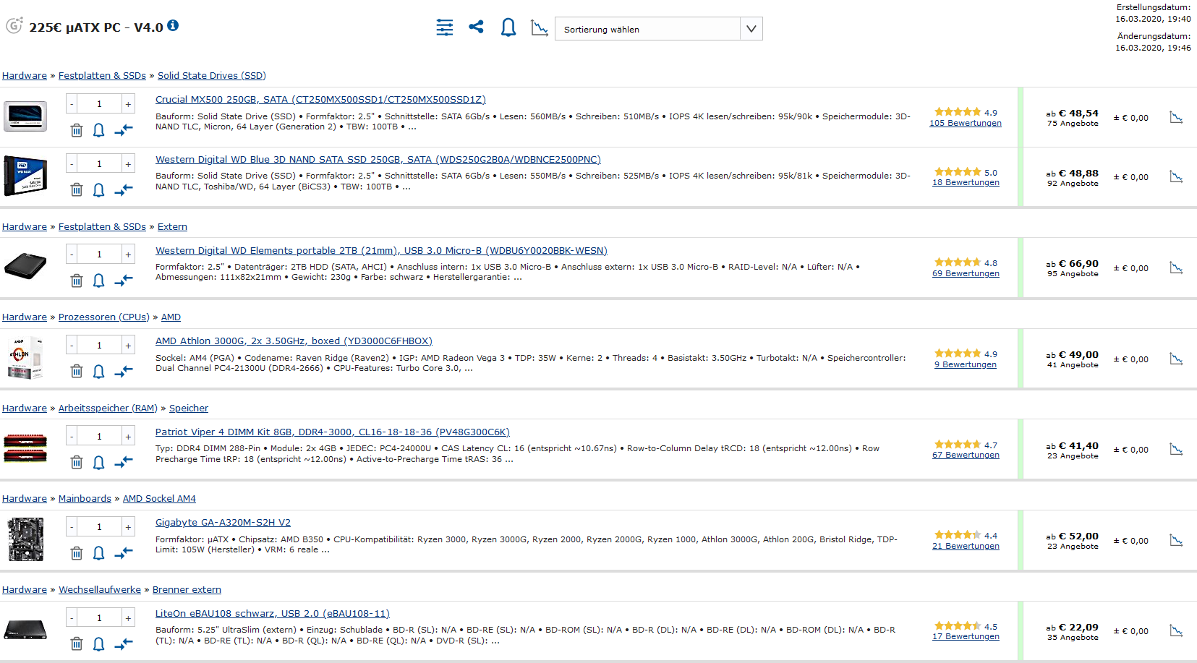Click the share wishlist icon

coord(476,27)
